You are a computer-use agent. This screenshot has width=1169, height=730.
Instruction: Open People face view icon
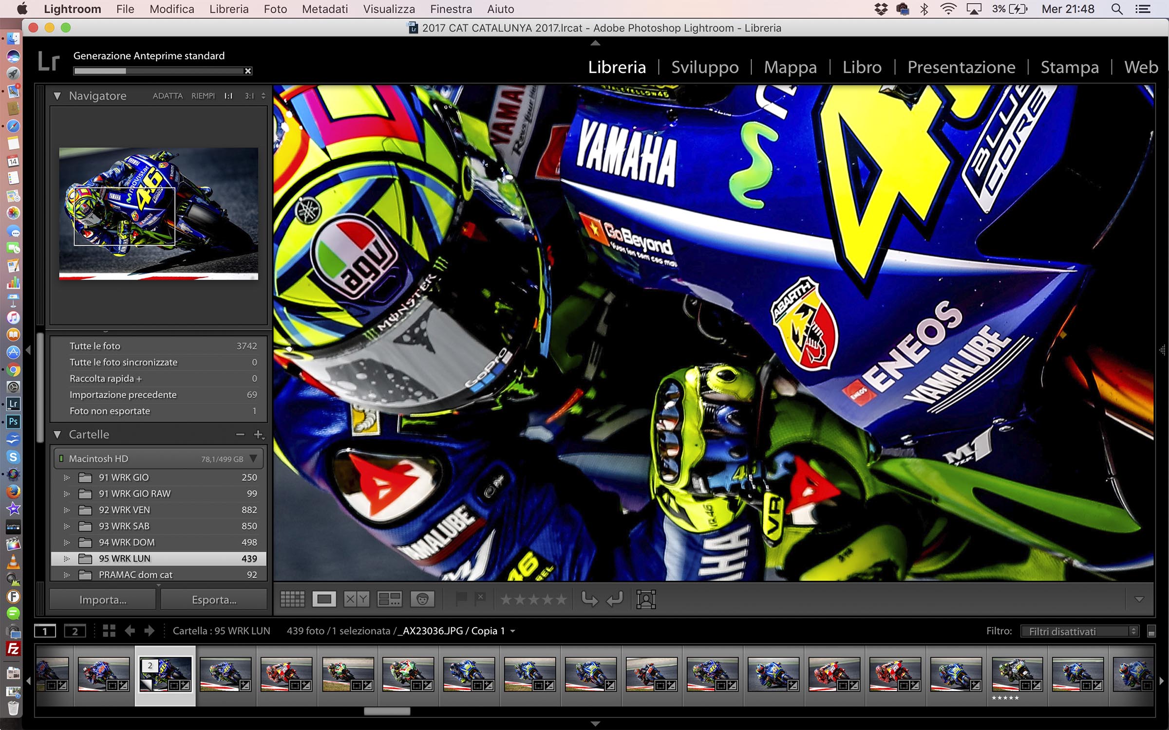[x=422, y=599]
